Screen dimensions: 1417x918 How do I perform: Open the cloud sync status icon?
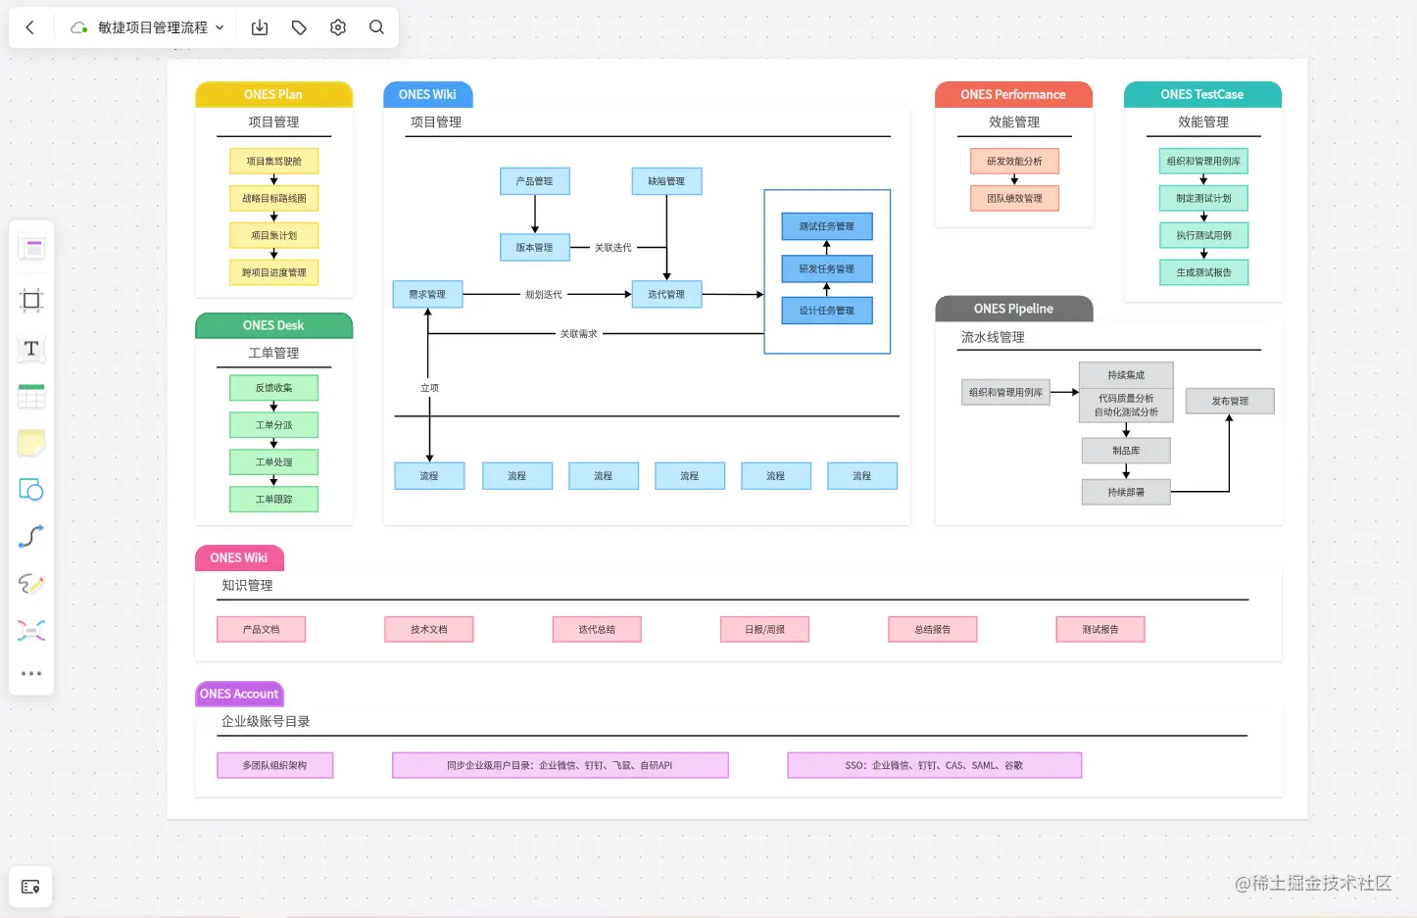point(79,27)
